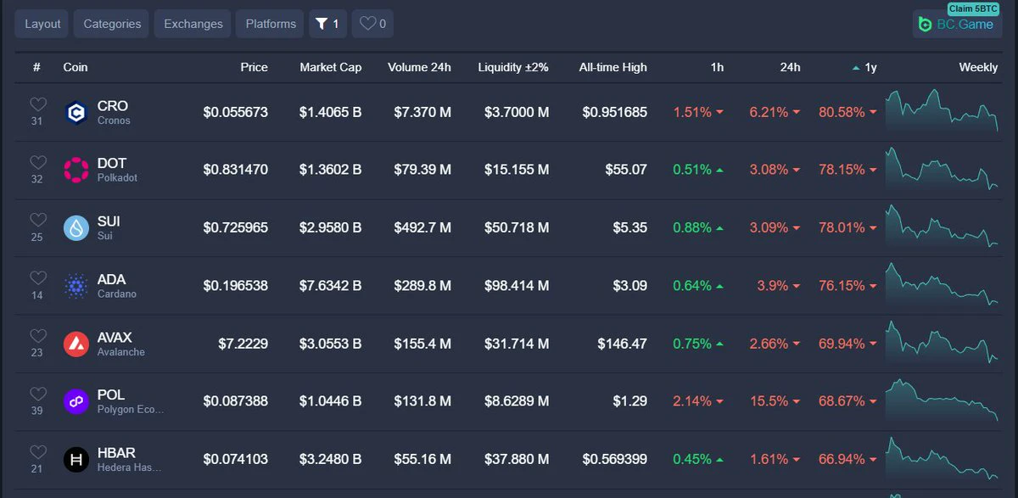Open SUI weekly sparkline chart

(942, 226)
